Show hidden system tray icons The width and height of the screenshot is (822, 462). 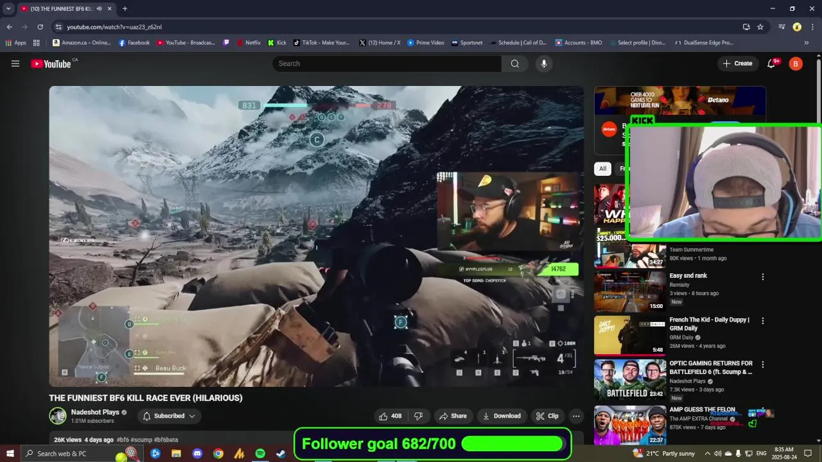pos(708,454)
